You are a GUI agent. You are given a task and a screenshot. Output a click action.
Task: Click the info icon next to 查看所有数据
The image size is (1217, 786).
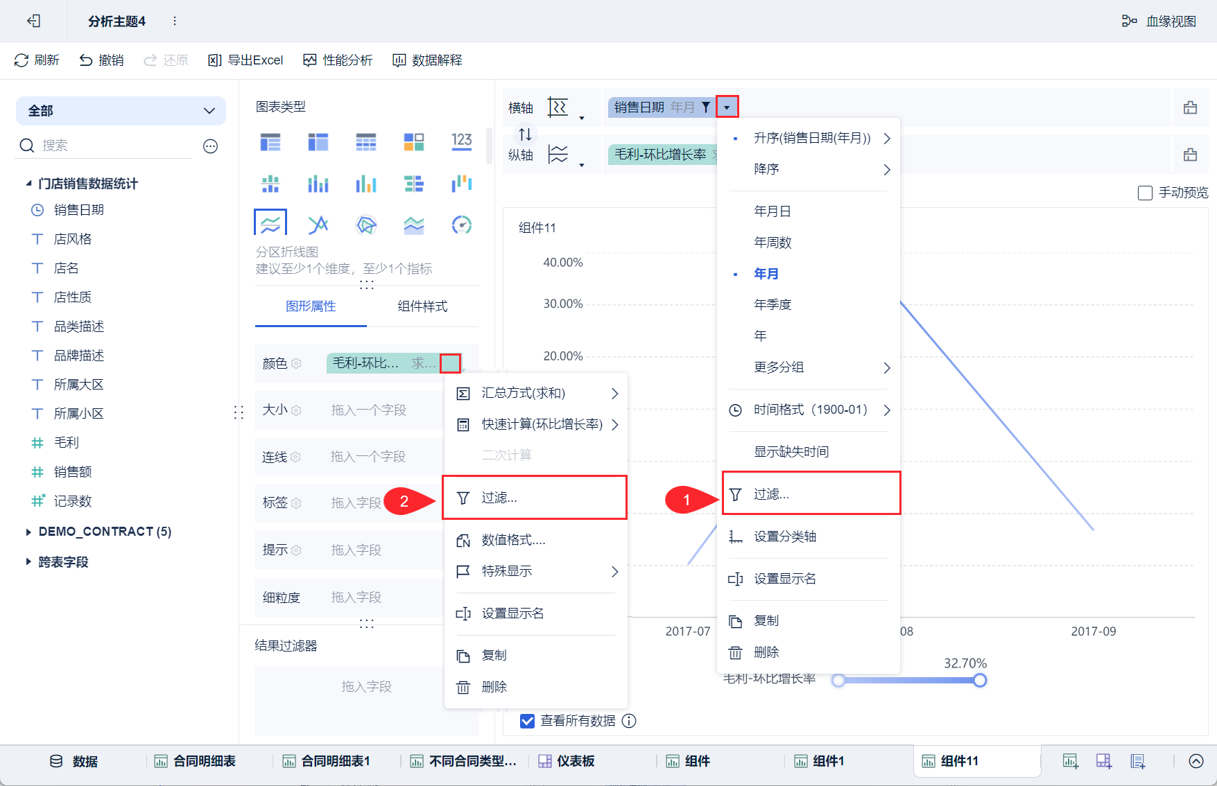629,721
